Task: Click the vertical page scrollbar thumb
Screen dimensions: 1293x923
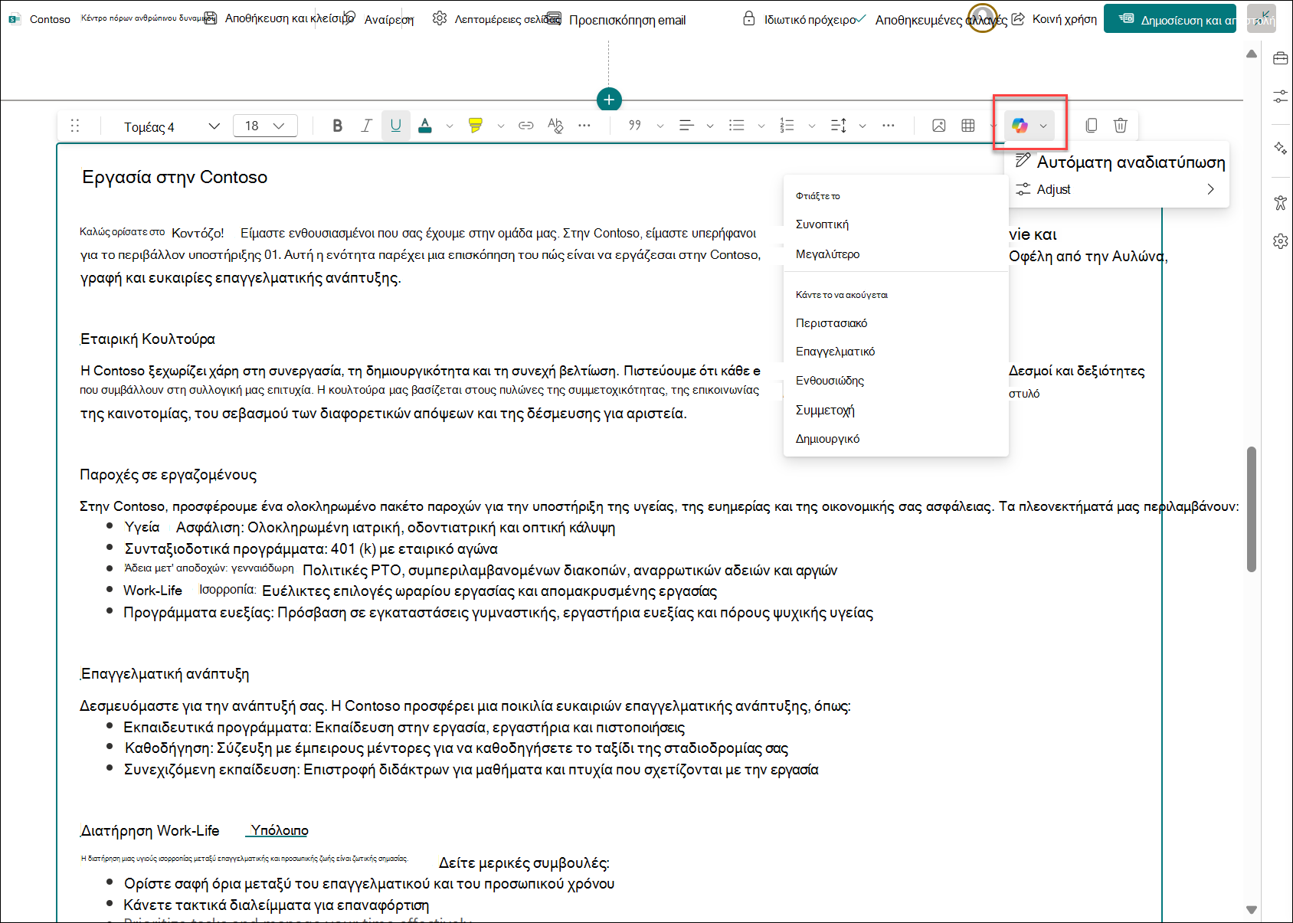Action: click(x=1252, y=509)
